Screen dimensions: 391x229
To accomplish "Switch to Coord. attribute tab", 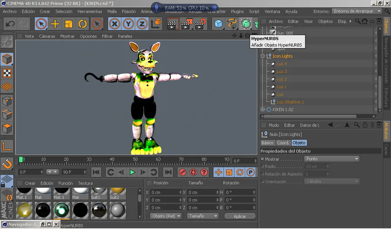I will [283, 143].
